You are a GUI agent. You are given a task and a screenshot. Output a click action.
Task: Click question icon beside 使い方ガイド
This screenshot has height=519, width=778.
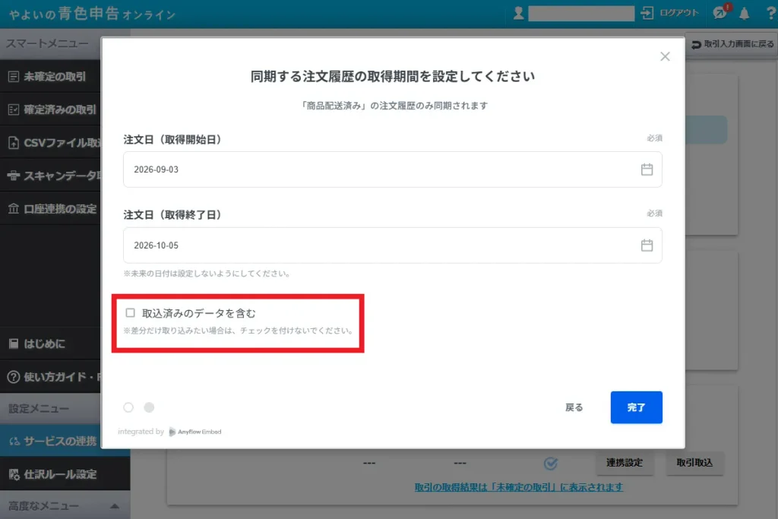coord(14,377)
